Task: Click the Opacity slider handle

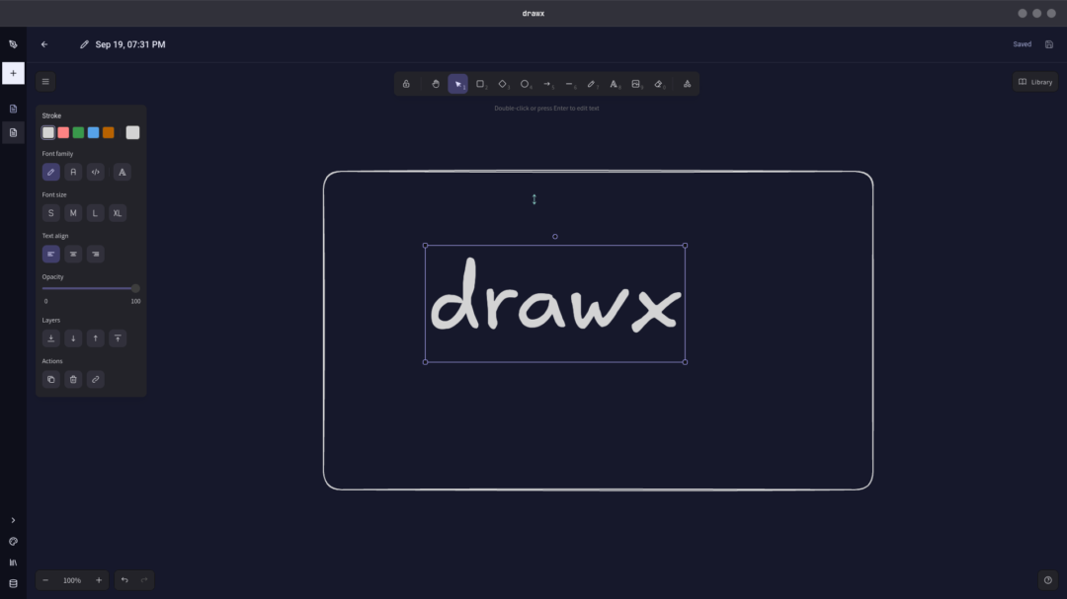Action: tap(135, 288)
